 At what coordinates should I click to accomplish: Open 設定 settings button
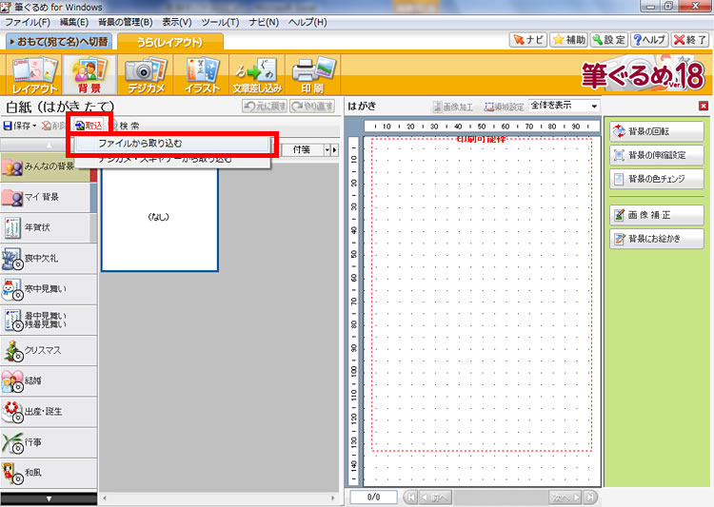tap(609, 40)
